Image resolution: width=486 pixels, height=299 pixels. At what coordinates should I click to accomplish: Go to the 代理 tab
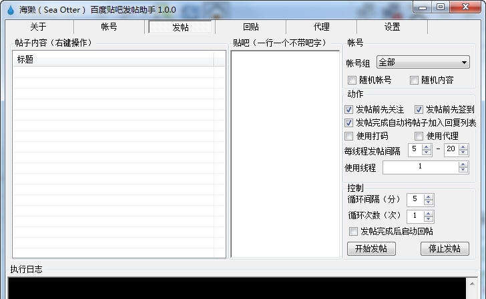[x=321, y=27]
